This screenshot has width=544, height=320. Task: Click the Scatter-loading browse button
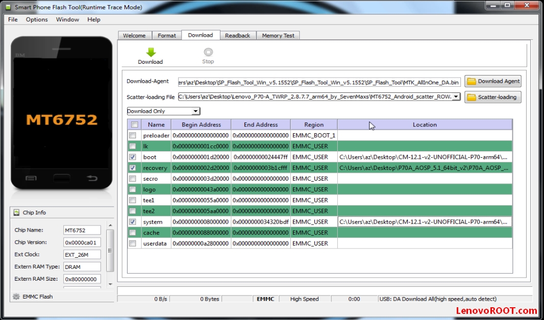pyautogui.click(x=493, y=97)
